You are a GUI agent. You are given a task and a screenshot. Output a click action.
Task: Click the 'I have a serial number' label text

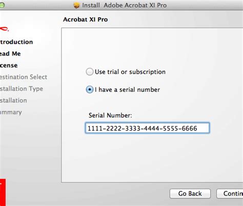[127, 89]
